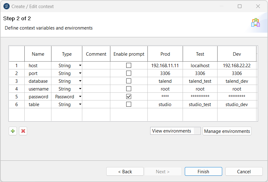Open Type dropdown for host row
Image resolution: width=268 pixels, height=182 pixels.
click(x=80, y=66)
